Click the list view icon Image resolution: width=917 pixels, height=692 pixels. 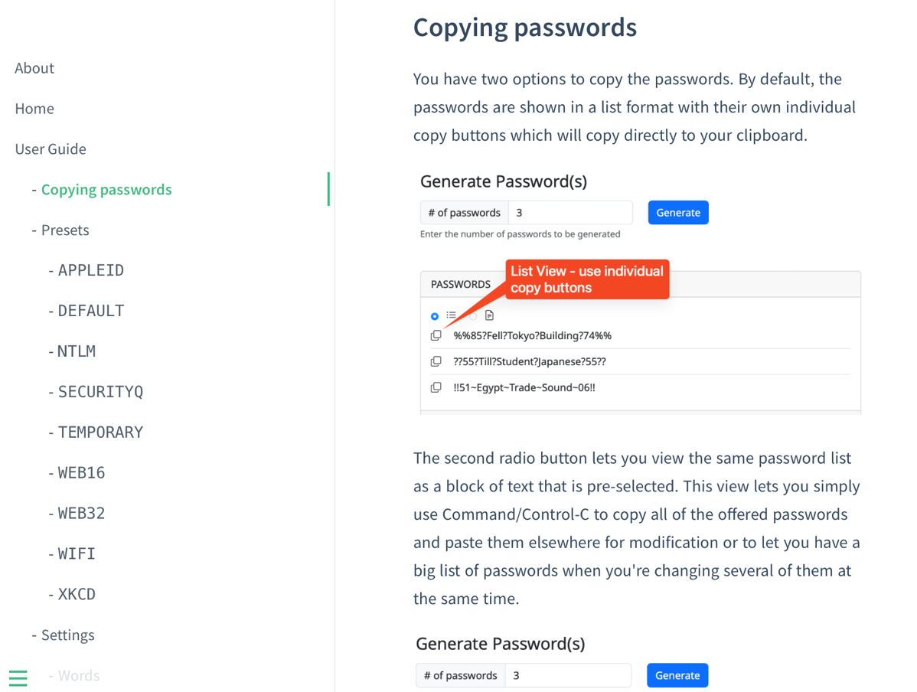pyautogui.click(x=452, y=315)
